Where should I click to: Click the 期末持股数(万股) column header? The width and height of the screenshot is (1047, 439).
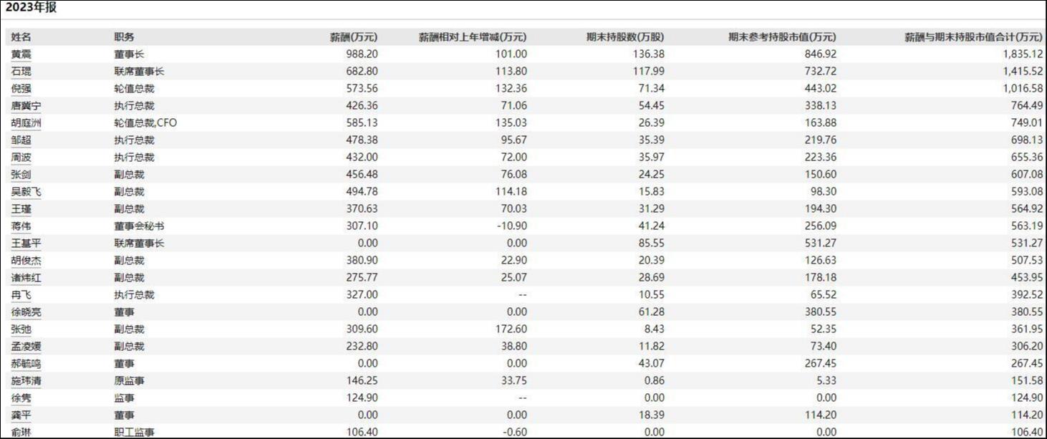(x=625, y=37)
